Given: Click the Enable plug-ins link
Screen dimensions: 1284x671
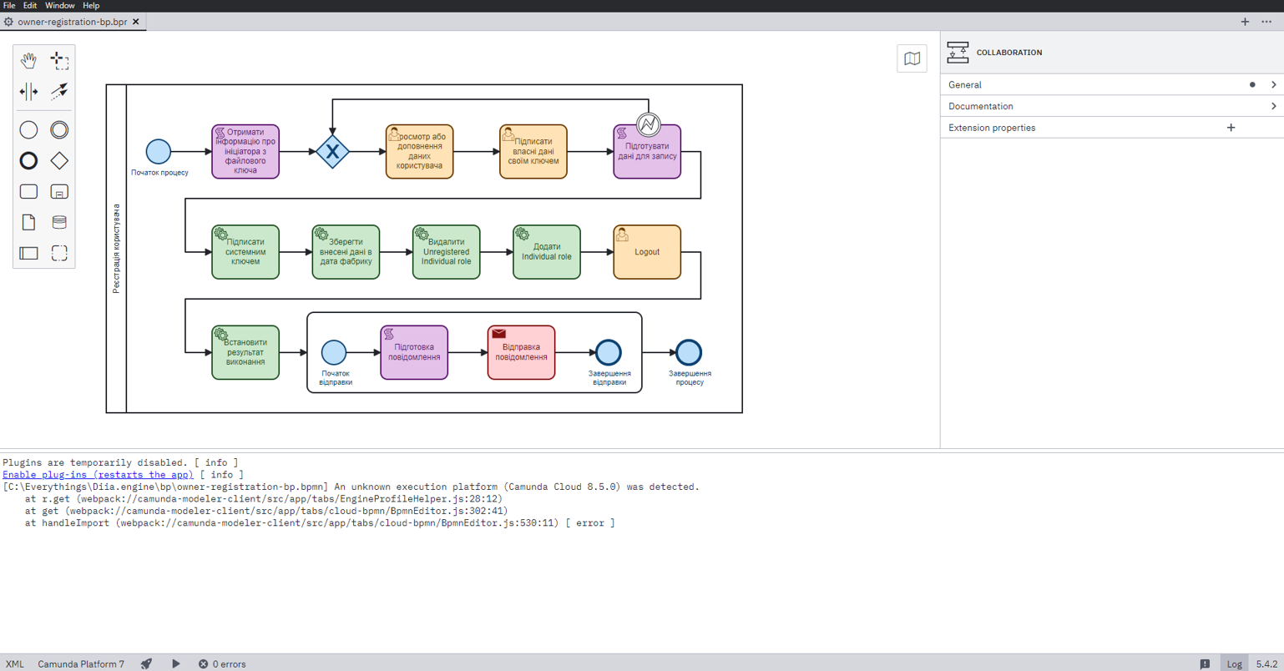Looking at the screenshot, I should [98, 474].
